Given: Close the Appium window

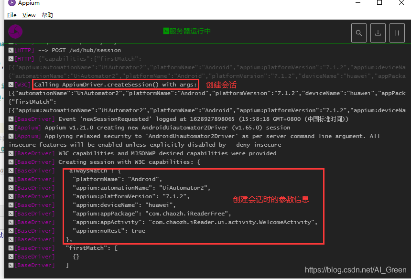Looking at the screenshot, I should [401, 3].
